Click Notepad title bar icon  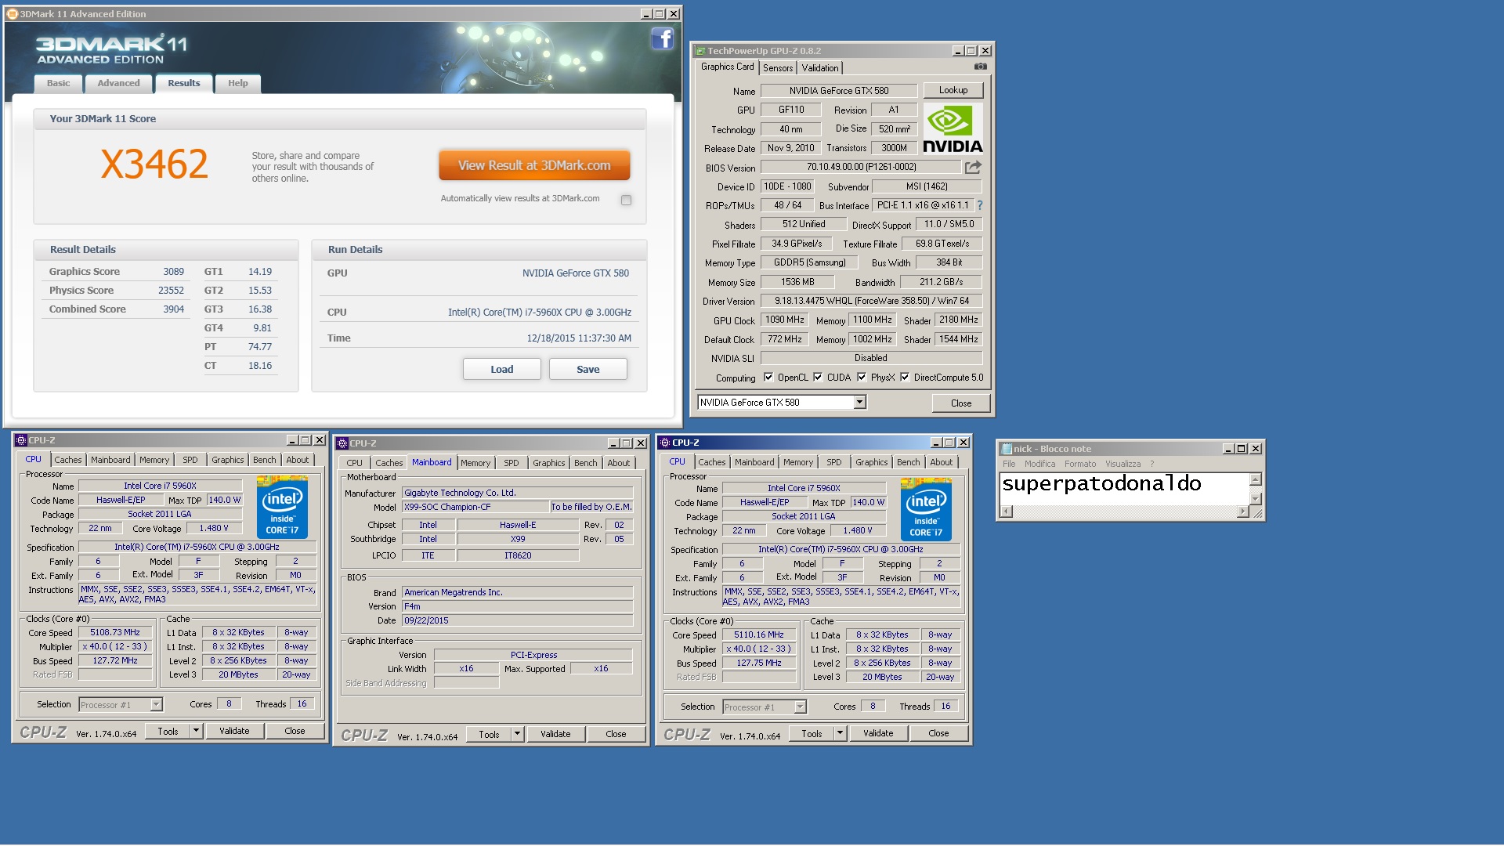pos(1007,449)
